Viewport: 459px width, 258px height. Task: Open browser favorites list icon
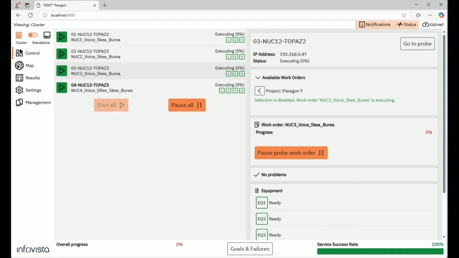418,15
